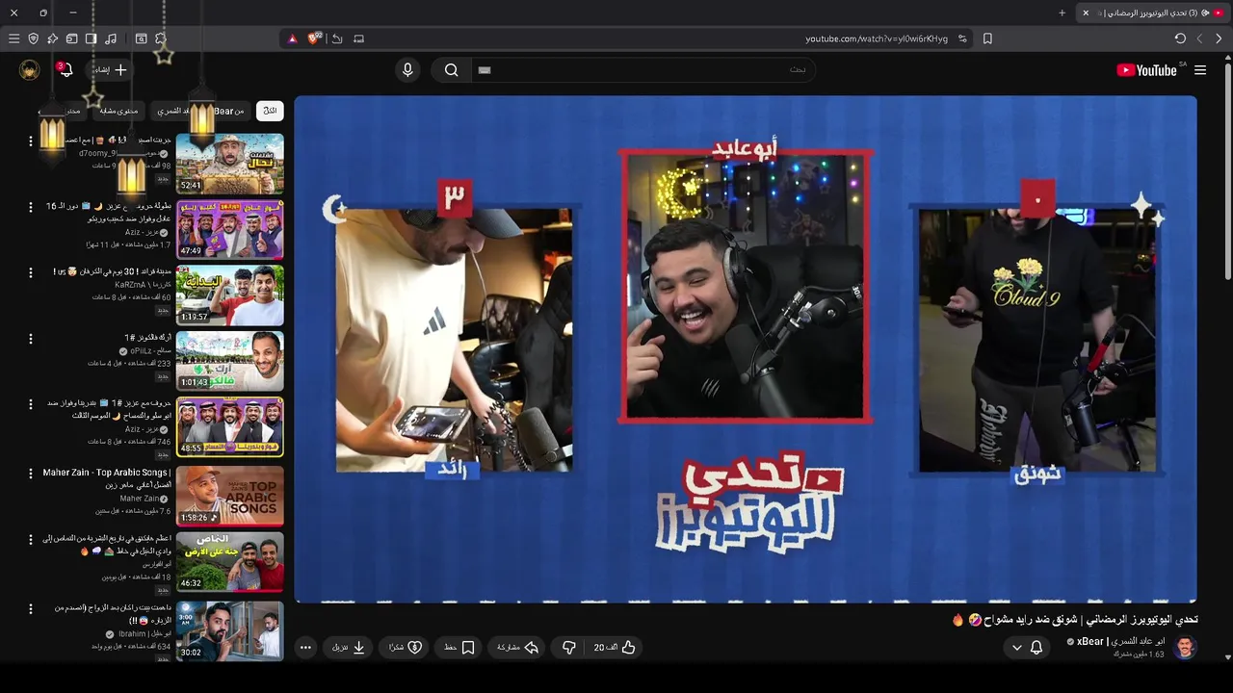
Task: Open the 30:02 Ibrahim video thumbnail
Action: (230, 630)
